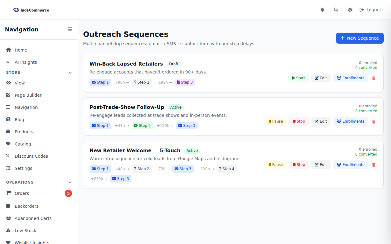
Task: Click purple Step 3 form chip in Win-Back
Action: [x=185, y=82]
